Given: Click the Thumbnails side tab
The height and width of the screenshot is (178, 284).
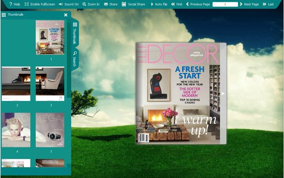Looking at the screenshot, I should point(75,33).
